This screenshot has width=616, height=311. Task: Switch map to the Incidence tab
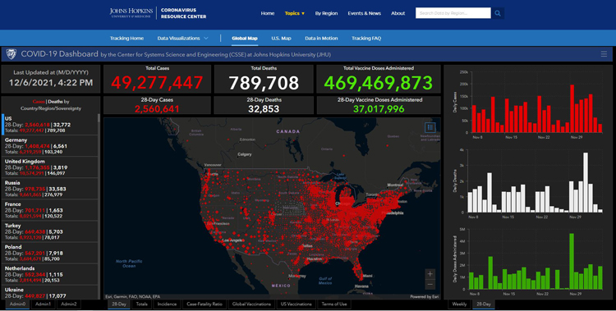pos(167,304)
